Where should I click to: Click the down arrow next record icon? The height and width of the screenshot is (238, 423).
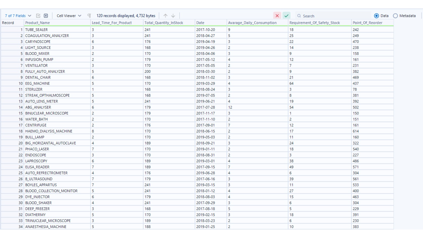pos(173,16)
